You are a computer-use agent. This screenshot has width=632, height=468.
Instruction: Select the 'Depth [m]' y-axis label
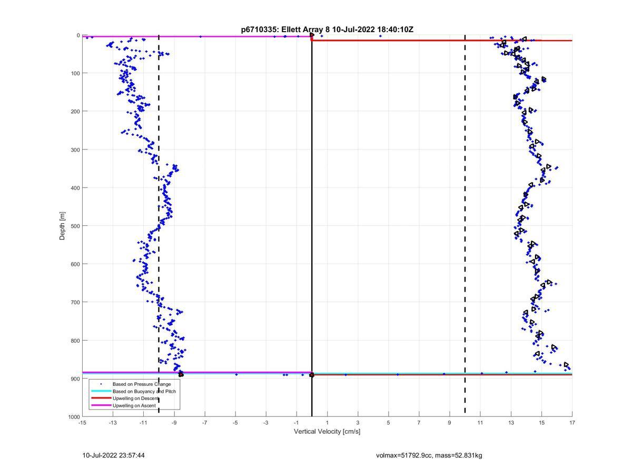pyautogui.click(x=62, y=226)
